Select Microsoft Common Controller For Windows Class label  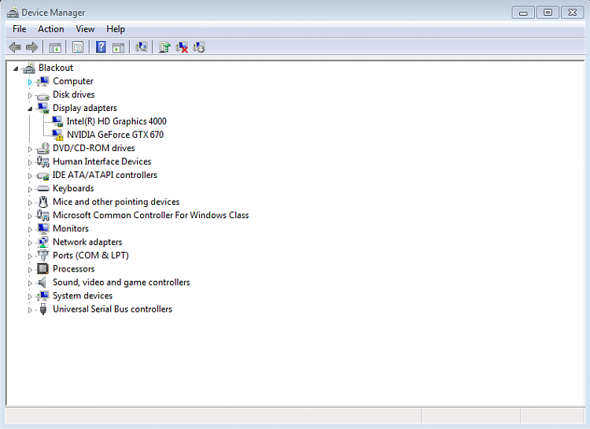pos(151,215)
